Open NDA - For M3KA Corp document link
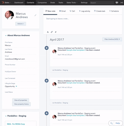 pyautogui.click(x=16, y=124)
